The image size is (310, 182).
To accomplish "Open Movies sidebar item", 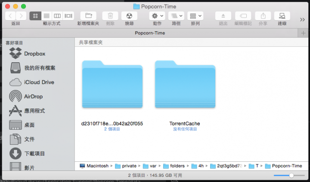I will 22,167.
